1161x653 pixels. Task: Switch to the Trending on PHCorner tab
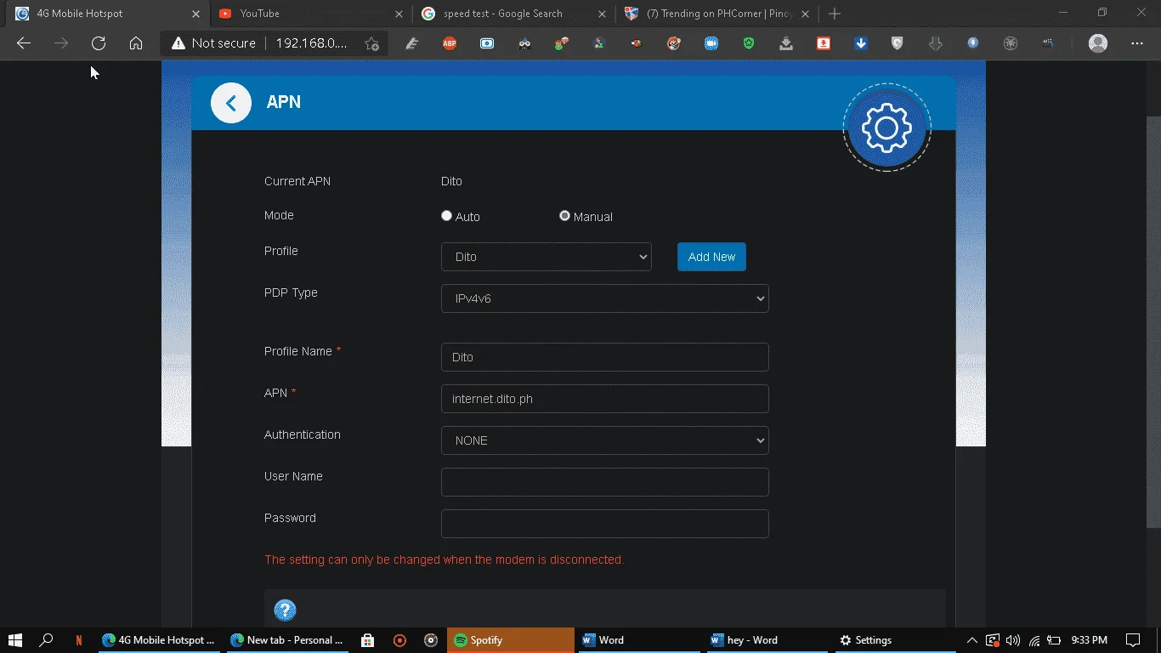[716, 14]
